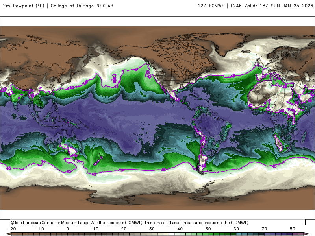The image size is (315, 236).
Task: Click the "12Z ECMWF" model run text
Action: pyautogui.click(x=211, y=6)
